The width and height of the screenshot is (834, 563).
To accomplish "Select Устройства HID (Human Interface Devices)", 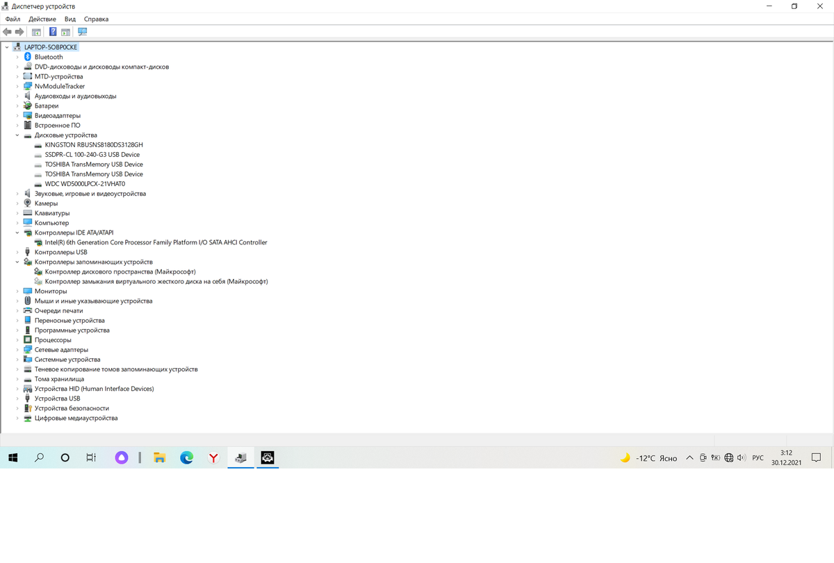I will 95,389.
